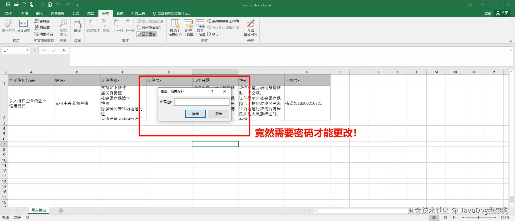Screen dimensions: 515x221
Task: Switch to the 数据 (Data) tab
Action: pos(91,13)
